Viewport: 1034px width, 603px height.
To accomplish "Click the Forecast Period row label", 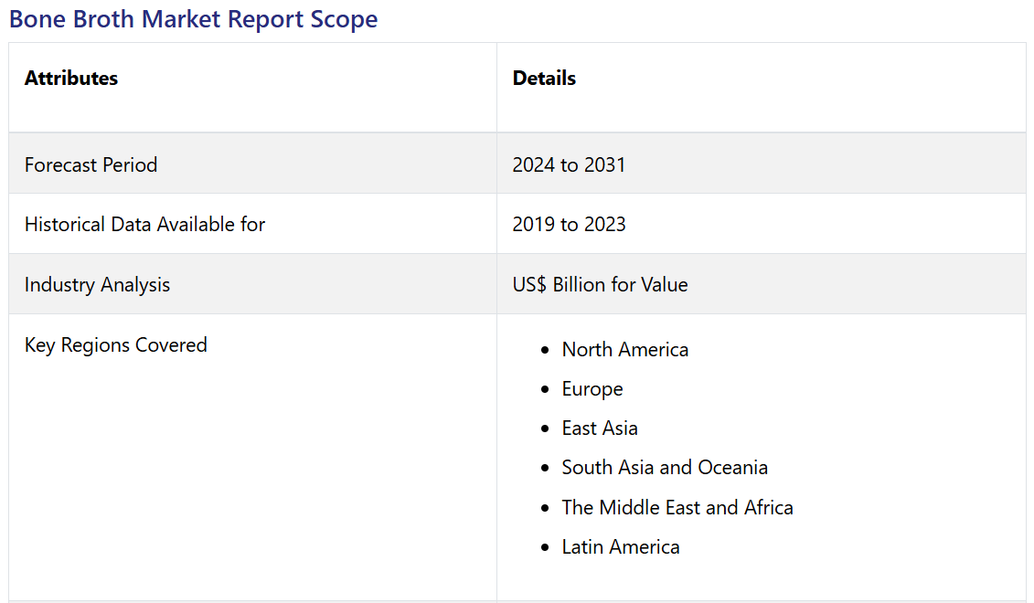I will [x=91, y=164].
